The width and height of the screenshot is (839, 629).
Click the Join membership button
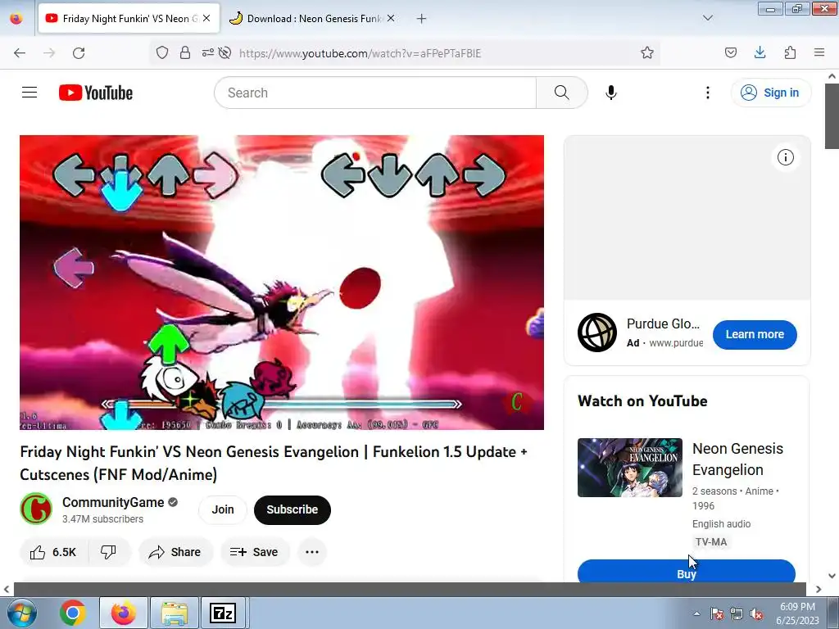[223, 509]
